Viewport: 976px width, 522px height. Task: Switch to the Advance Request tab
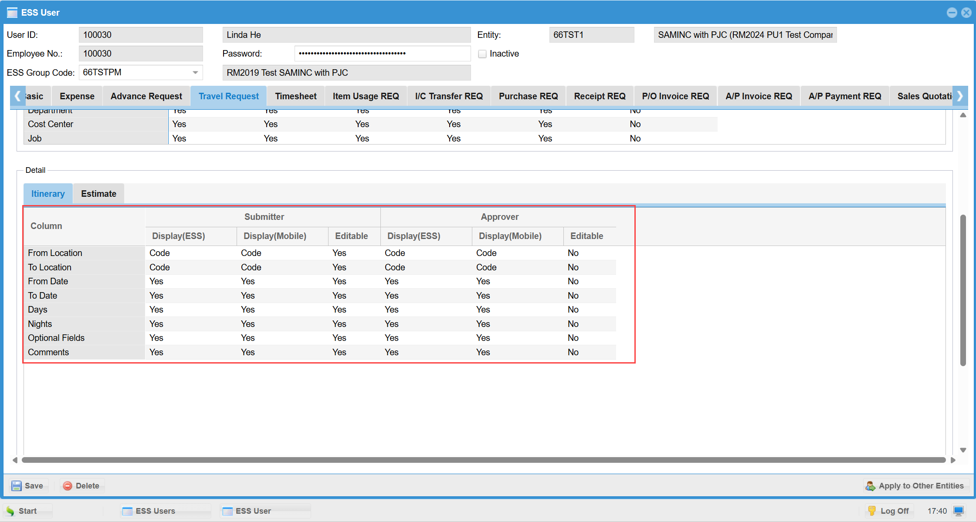point(146,96)
